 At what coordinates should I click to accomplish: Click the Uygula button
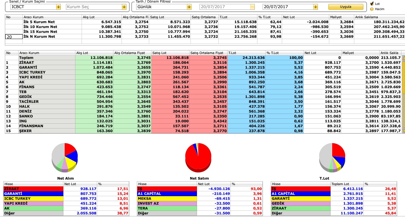click(x=346, y=7)
